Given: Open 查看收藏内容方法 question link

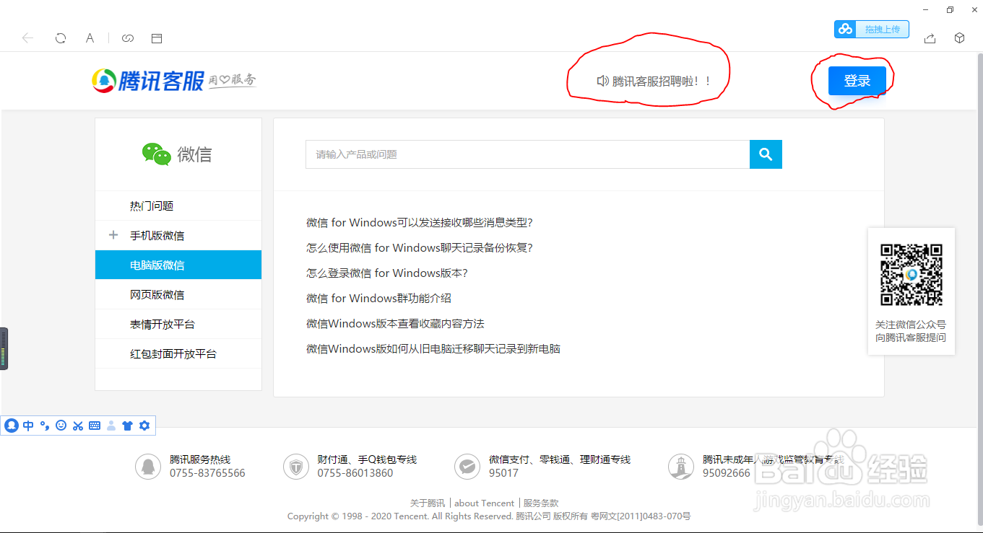Looking at the screenshot, I should [x=395, y=324].
